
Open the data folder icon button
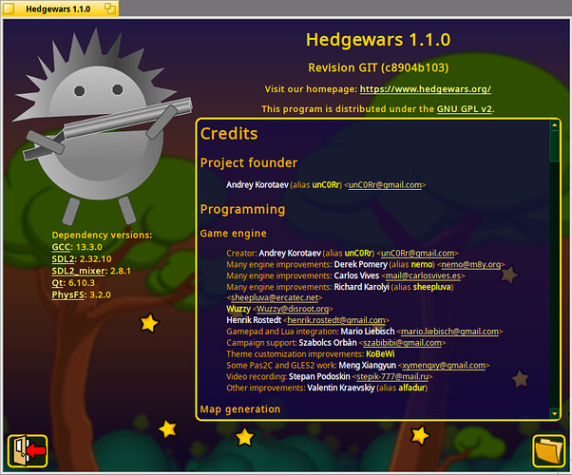click(548, 451)
